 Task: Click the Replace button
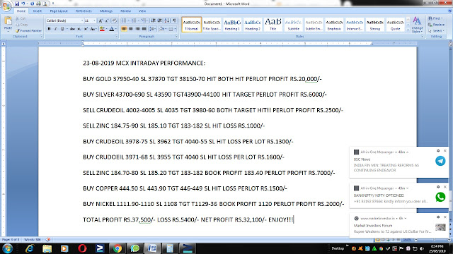[x=436, y=25]
